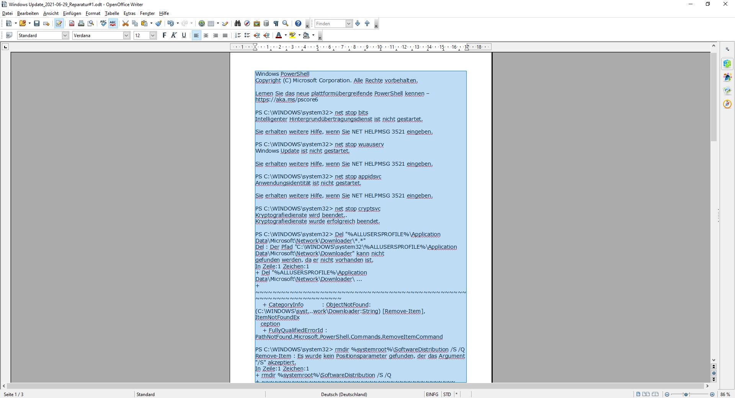
Task: Open OpenOffice Help
Action: click(298, 24)
